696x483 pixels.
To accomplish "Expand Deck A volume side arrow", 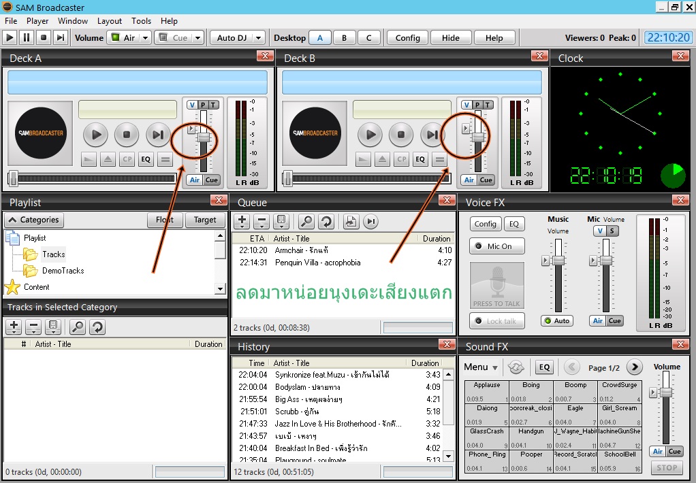I will point(191,129).
